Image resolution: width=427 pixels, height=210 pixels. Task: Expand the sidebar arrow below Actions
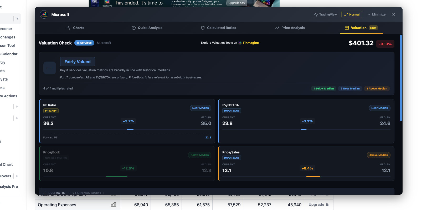tap(17, 107)
